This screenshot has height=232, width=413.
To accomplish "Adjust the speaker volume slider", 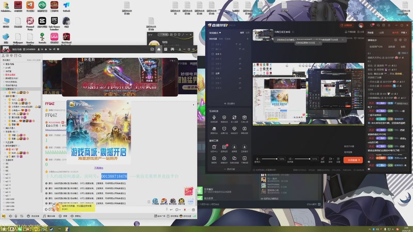I will pyautogui.click(x=302, y=159).
